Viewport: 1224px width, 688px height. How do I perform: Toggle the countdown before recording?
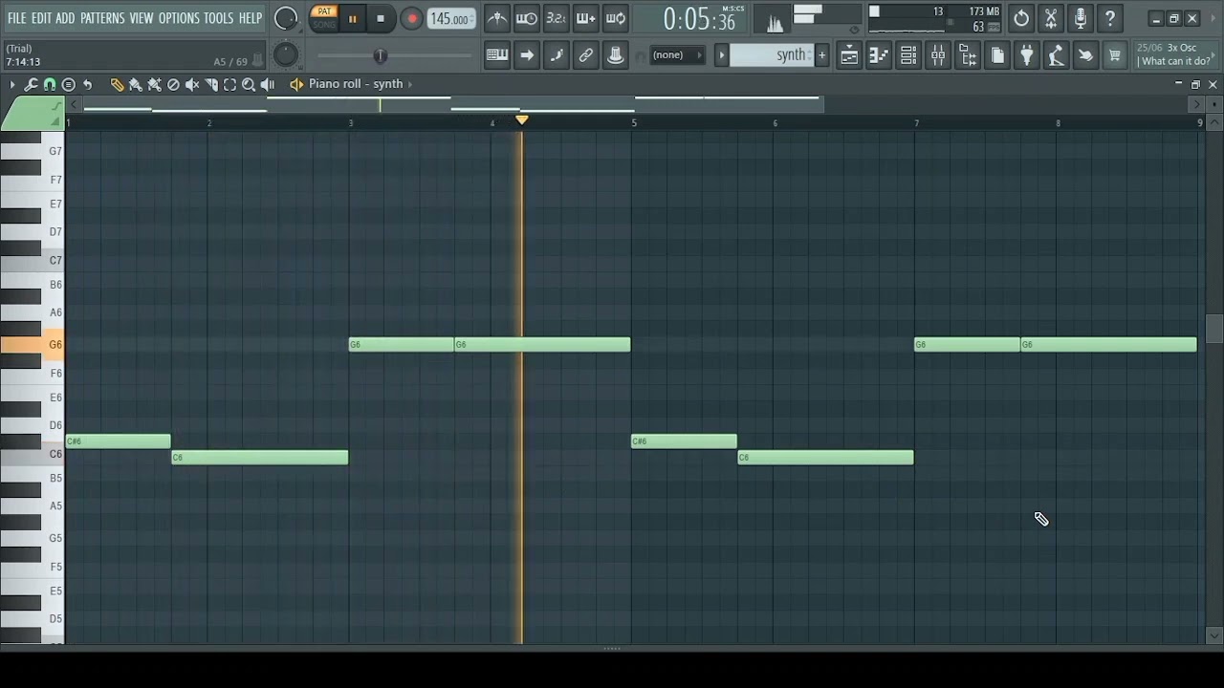click(x=556, y=19)
